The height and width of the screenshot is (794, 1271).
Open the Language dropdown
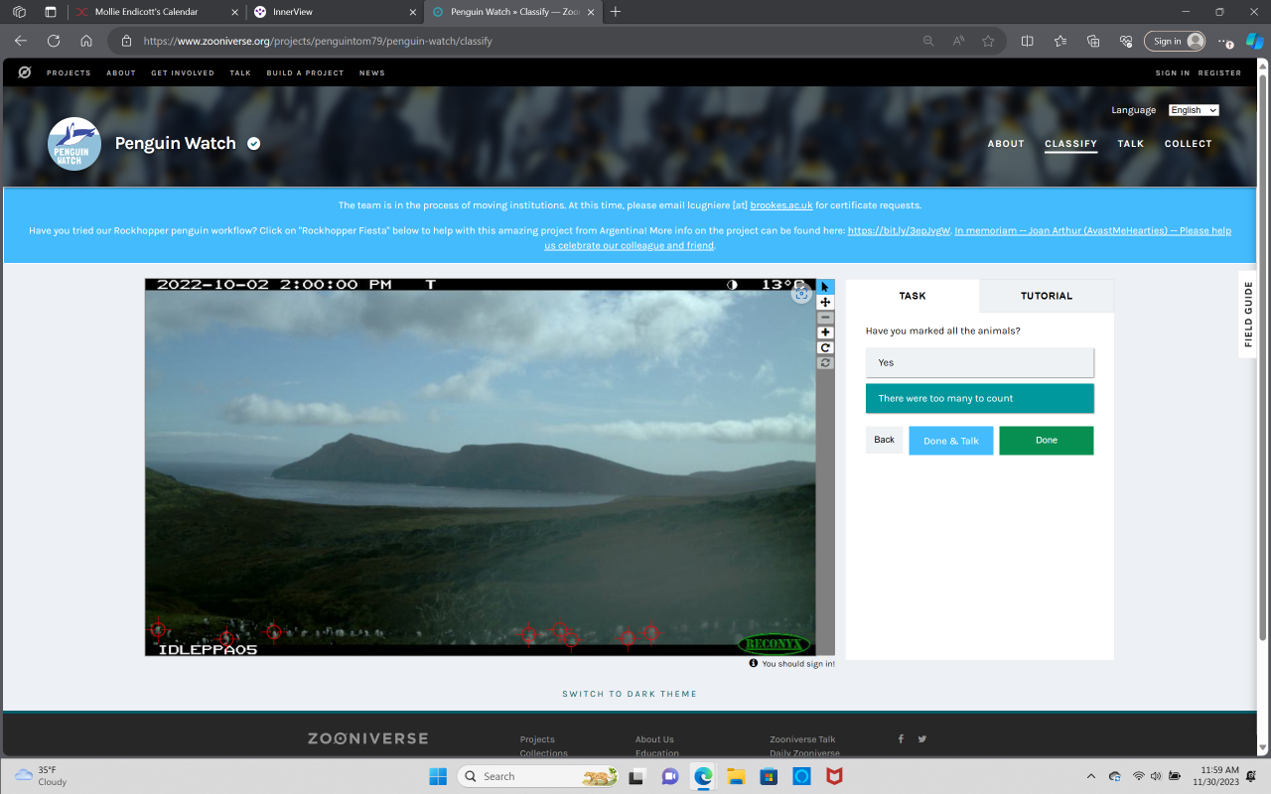(1194, 110)
